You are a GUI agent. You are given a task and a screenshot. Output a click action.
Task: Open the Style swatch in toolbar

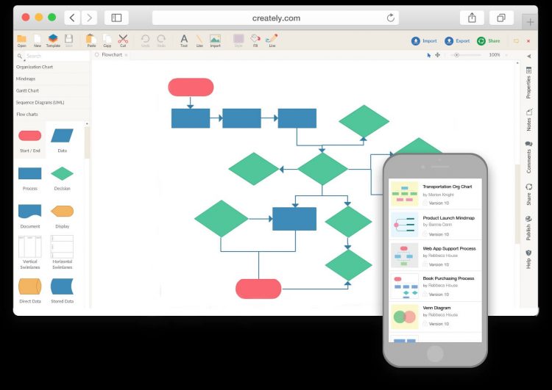coord(238,40)
